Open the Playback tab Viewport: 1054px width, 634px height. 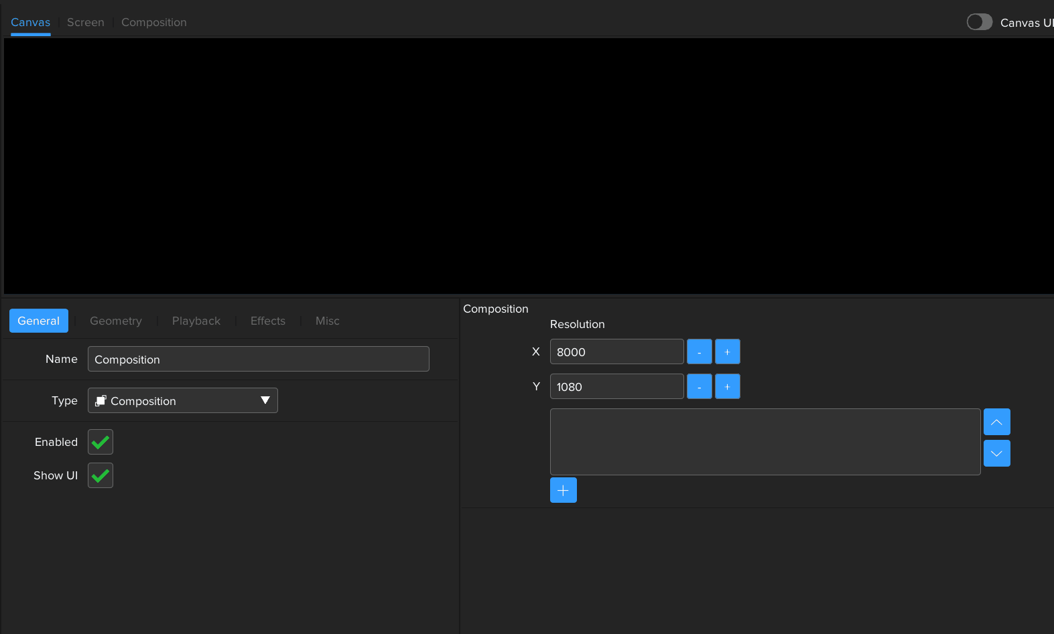click(x=196, y=321)
